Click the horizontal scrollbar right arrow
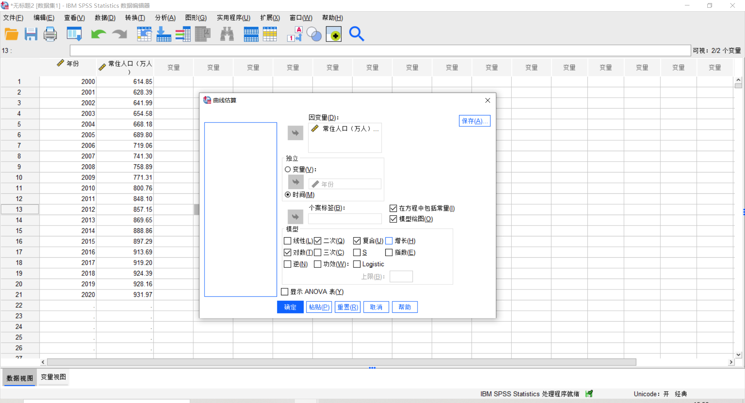The image size is (745, 403). click(731, 362)
